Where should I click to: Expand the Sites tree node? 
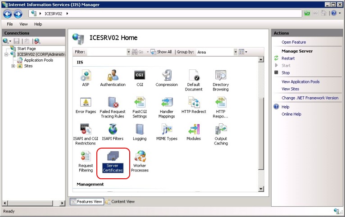pyautogui.click(x=13, y=66)
